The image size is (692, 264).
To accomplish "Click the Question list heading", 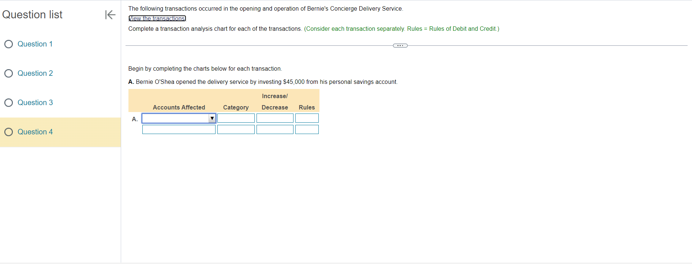I will (32, 15).
